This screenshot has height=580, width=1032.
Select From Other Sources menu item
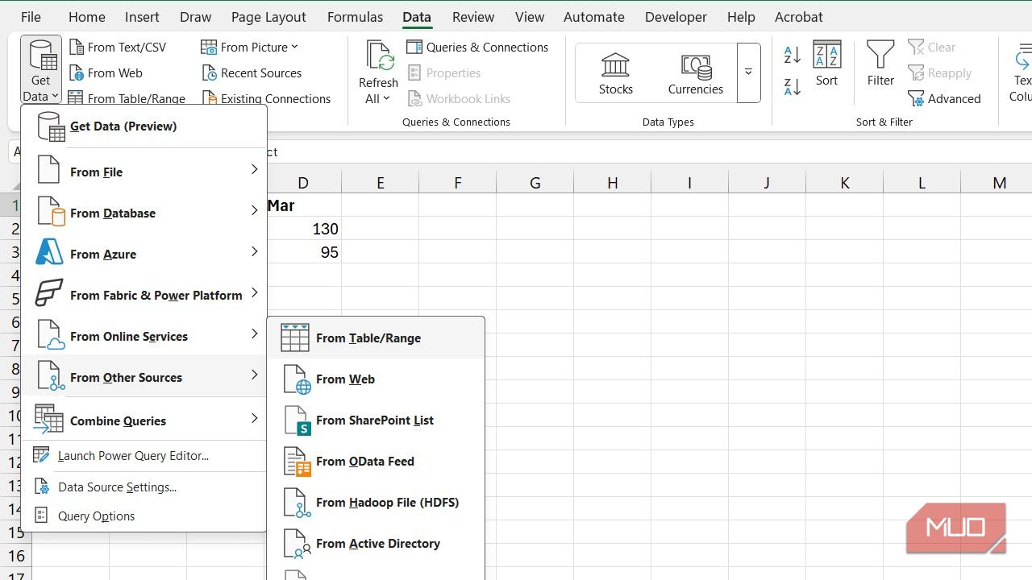point(144,377)
